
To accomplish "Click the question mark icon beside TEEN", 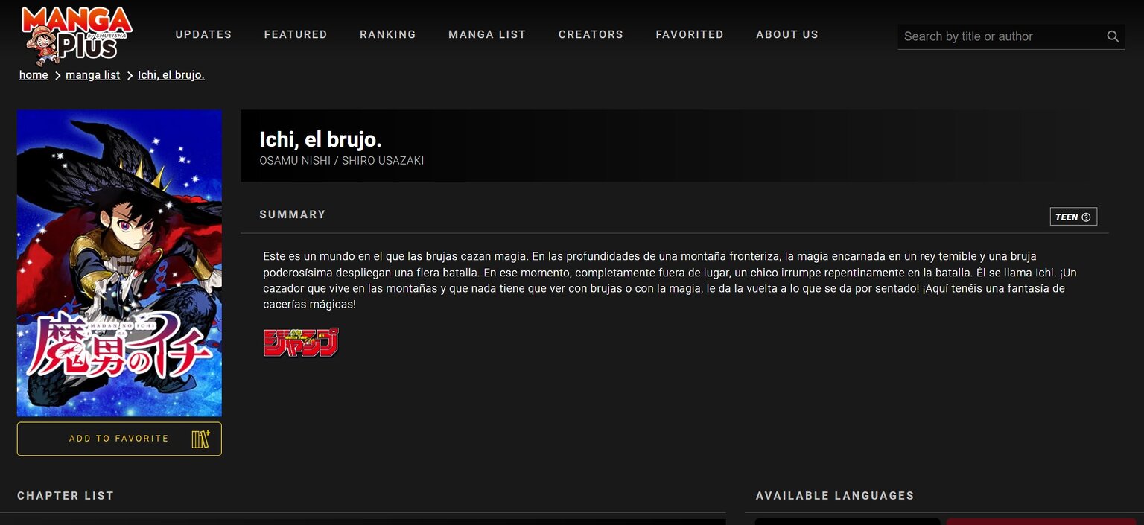I will pos(1085,217).
